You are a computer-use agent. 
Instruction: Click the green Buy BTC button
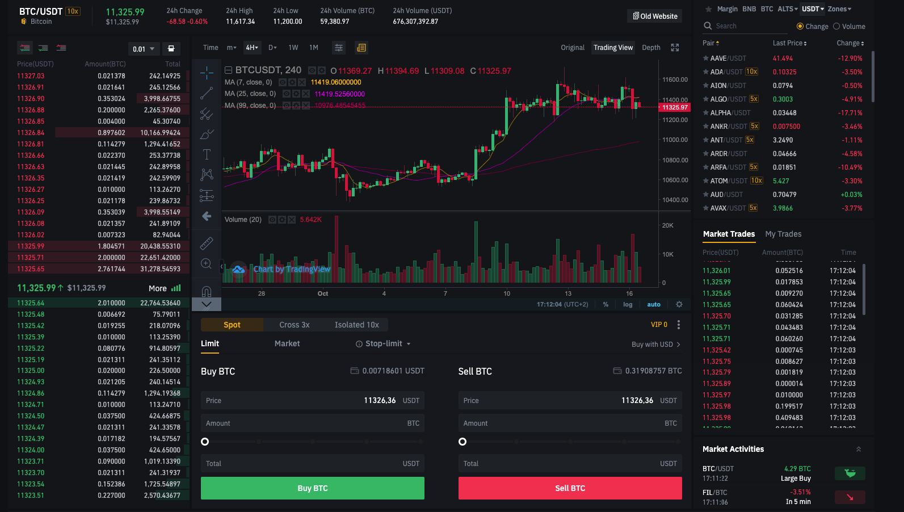(313, 488)
